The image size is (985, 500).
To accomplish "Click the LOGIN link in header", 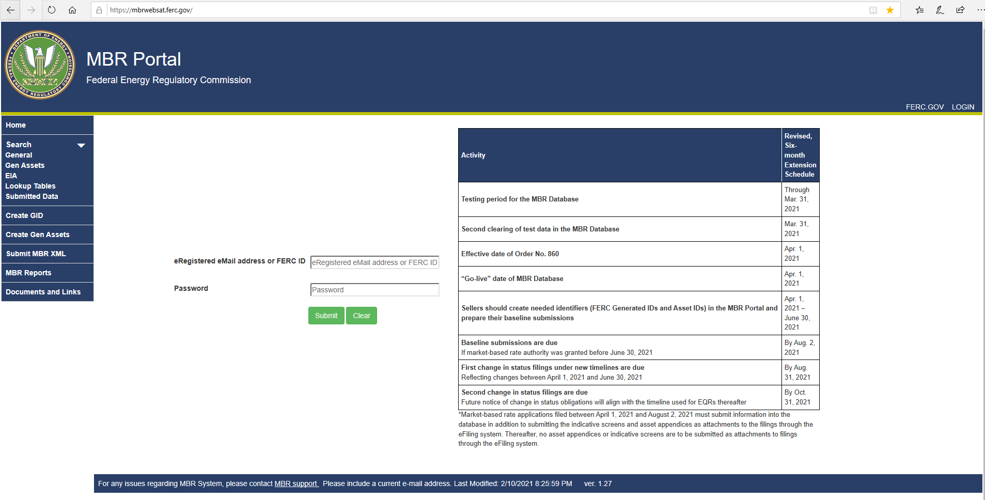I will coord(963,107).
